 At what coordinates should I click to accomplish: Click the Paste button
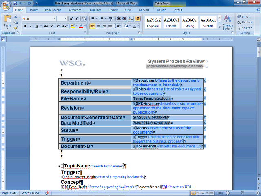(x=7, y=22)
